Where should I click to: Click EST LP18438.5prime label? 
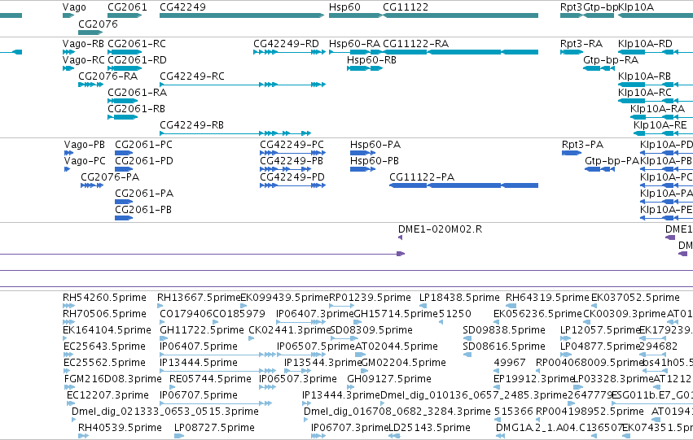tap(459, 298)
